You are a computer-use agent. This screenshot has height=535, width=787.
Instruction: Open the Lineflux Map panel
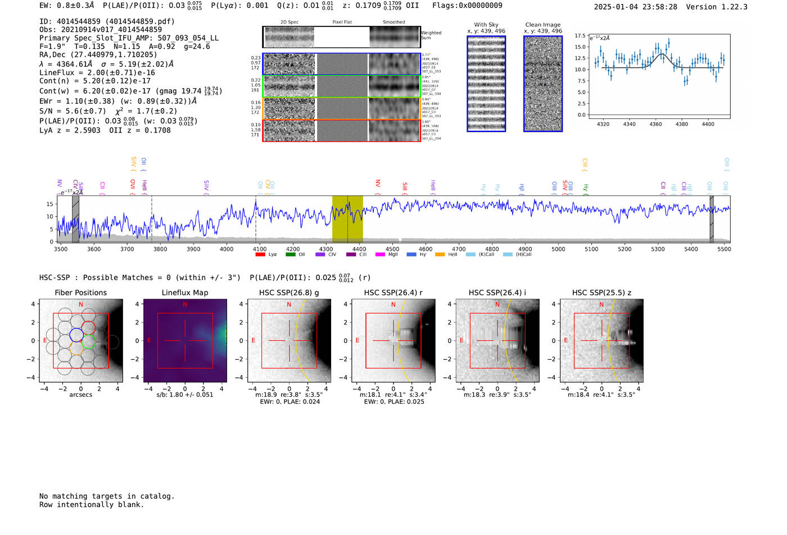pyautogui.click(x=185, y=341)
